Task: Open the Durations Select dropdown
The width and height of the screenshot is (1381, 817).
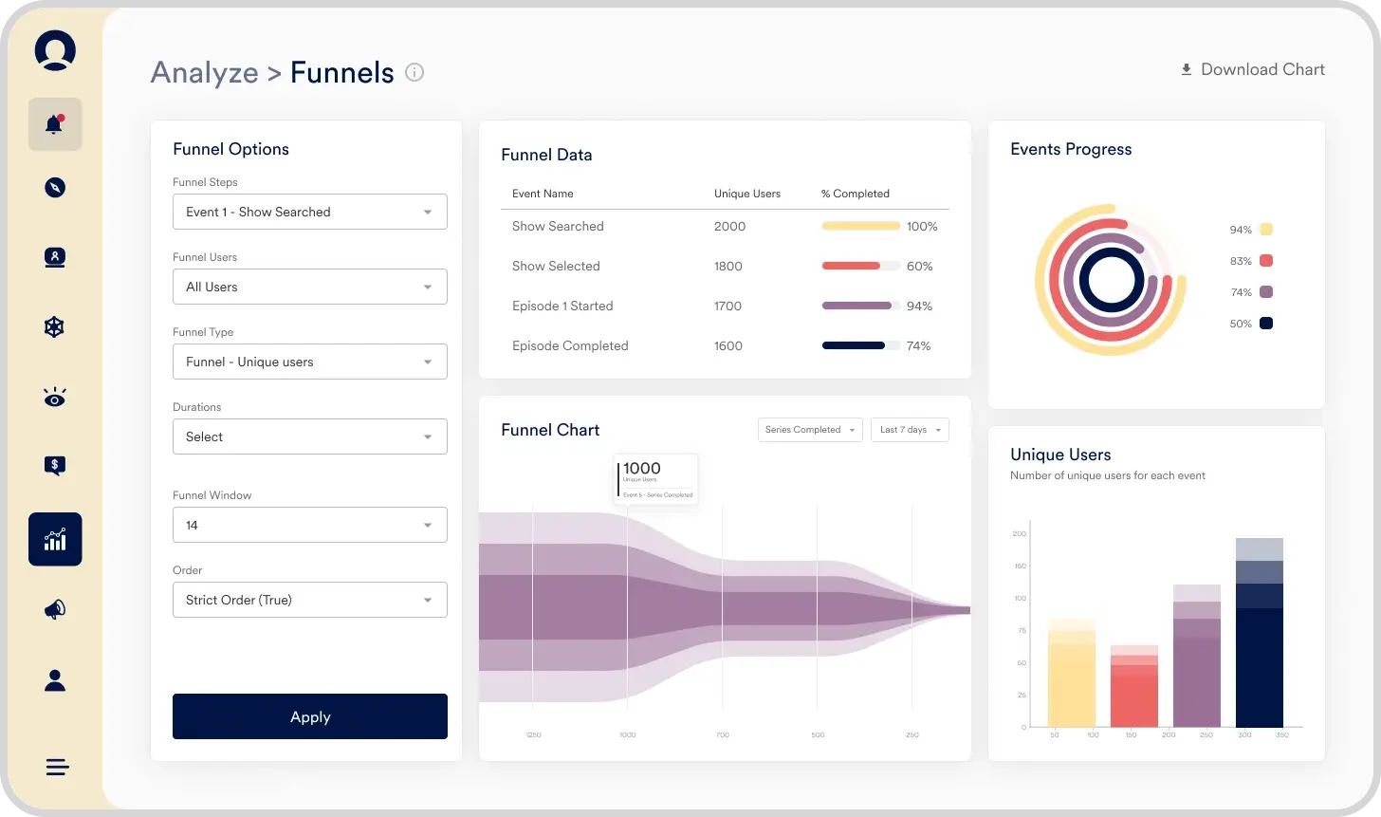Action: coord(309,436)
